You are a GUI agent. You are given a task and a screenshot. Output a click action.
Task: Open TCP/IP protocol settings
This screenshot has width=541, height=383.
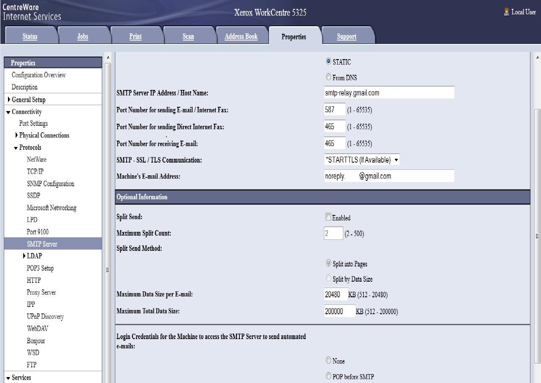tap(35, 171)
